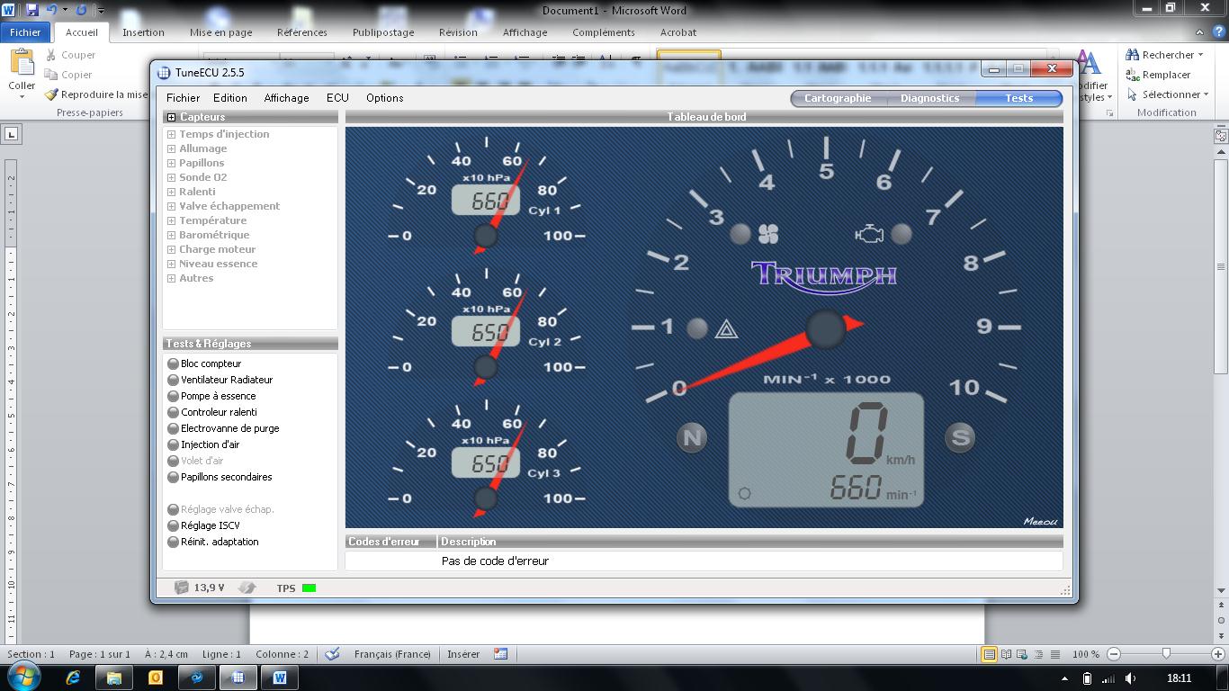Viewport: 1229px width, 691px height.
Task: Expand the Sonde O2 sensor group
Action: [x=171, y=177]
